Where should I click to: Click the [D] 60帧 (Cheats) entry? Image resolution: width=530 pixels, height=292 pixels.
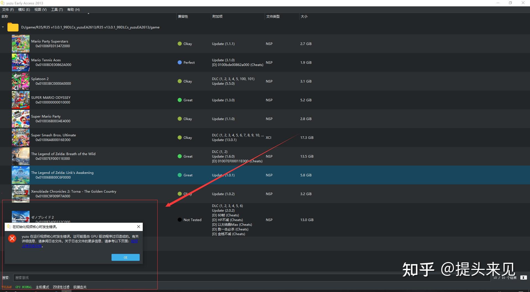click(226, 215)
